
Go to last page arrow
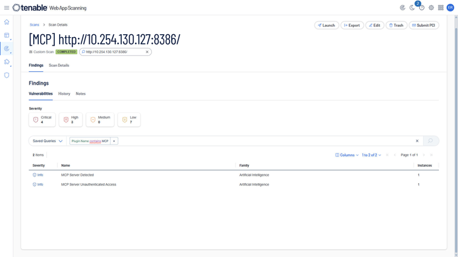click(432, 155)
